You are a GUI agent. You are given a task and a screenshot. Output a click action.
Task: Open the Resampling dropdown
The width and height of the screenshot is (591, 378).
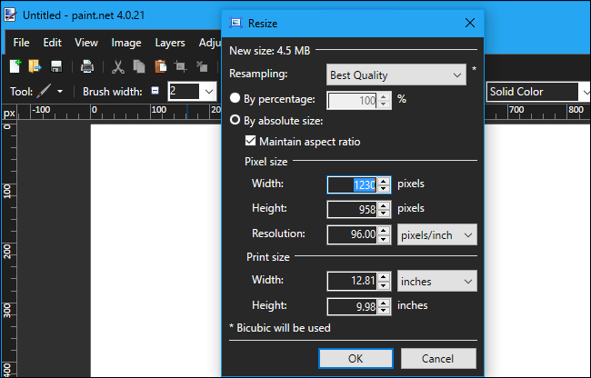coord(396,74)
